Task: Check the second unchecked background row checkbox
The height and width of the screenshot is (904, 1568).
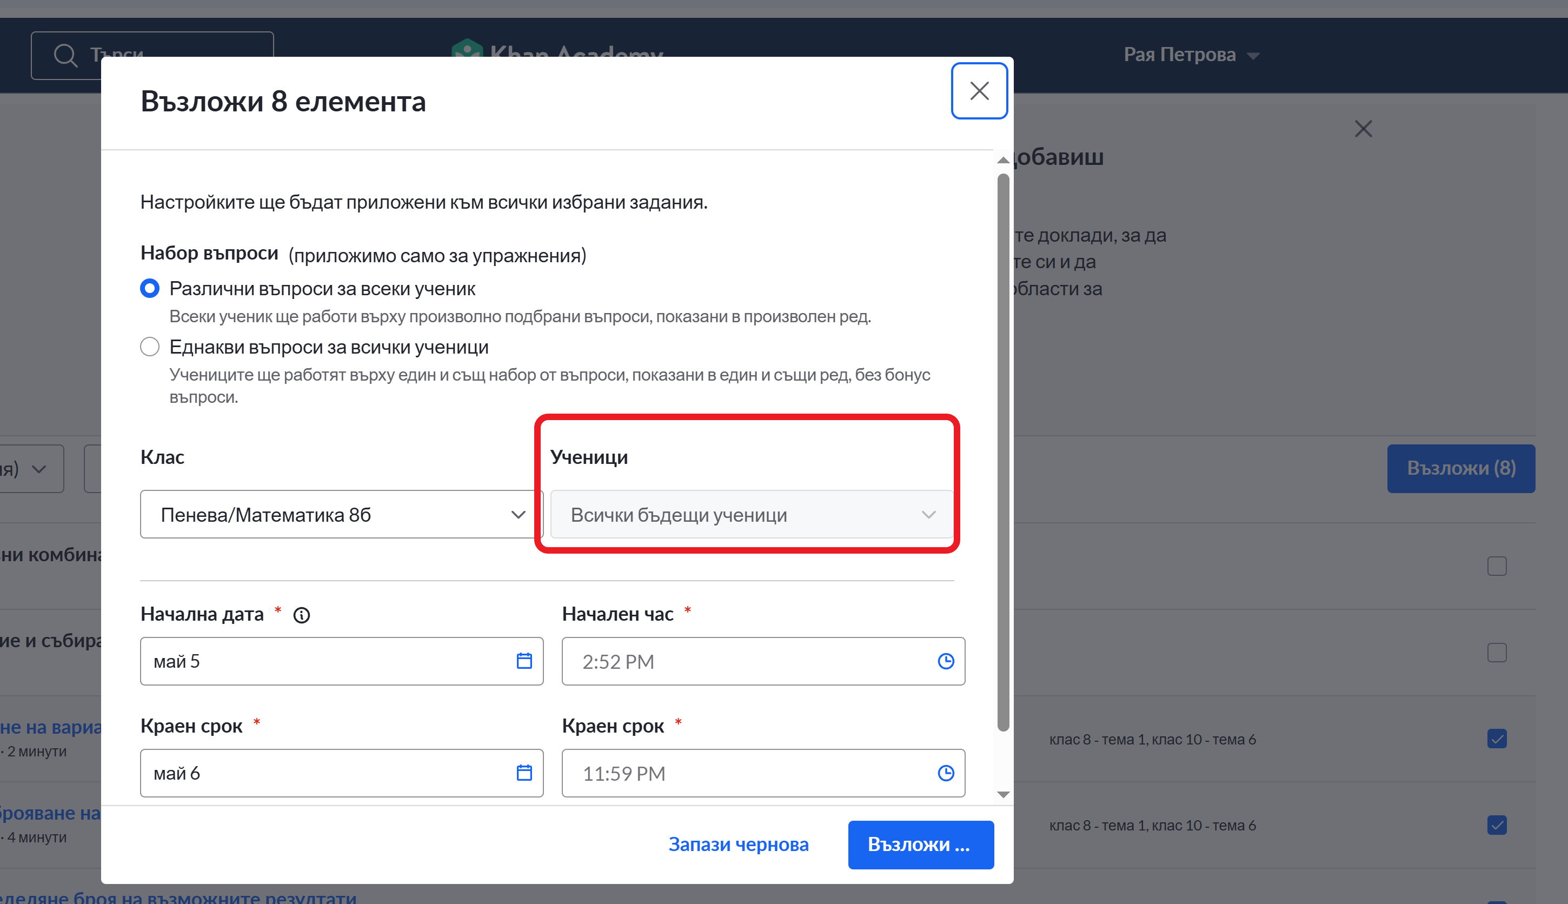Action: (1497, 653)
